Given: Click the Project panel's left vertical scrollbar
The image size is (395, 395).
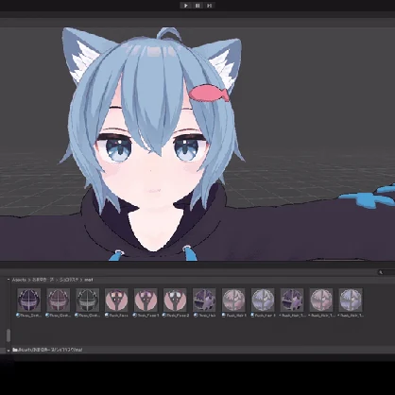Looking at the screenshot, I should 9,335.
